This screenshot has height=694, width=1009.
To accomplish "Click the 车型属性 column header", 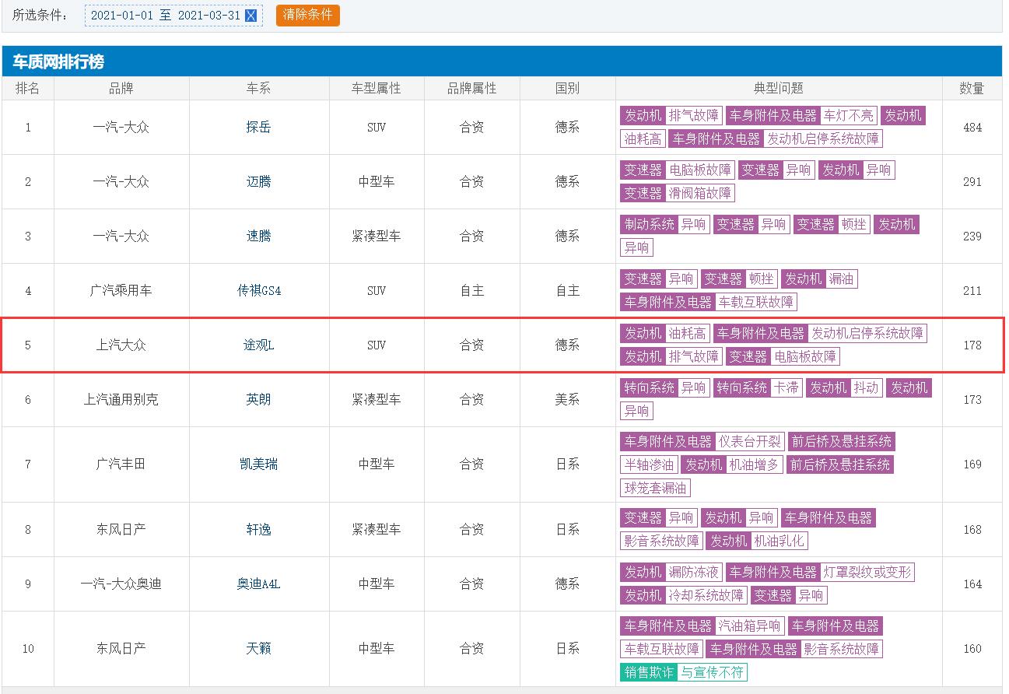I will click(x=377, y=89).
